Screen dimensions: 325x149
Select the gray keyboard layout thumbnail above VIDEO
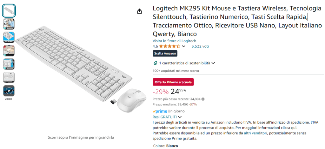(x=9, y=77)
